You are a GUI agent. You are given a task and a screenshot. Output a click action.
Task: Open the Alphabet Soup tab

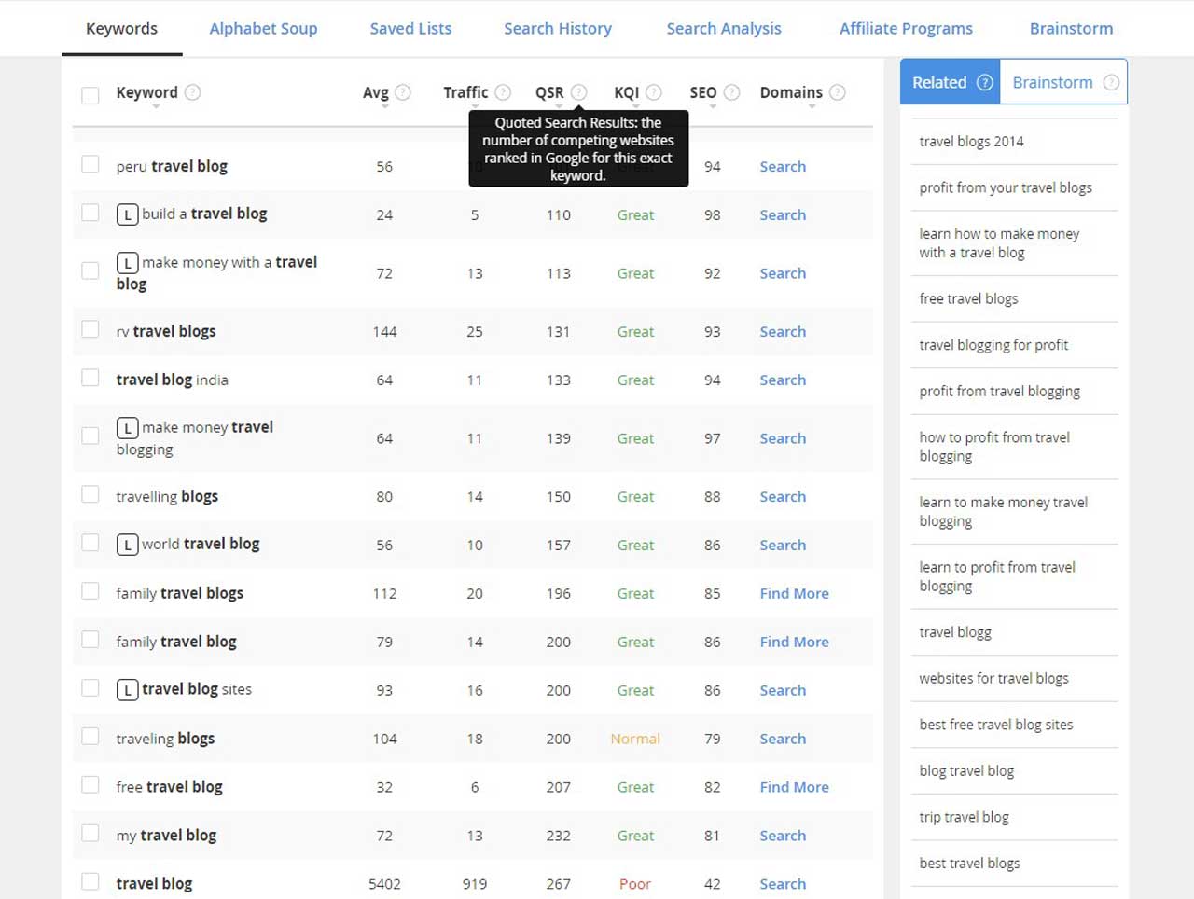263,29
